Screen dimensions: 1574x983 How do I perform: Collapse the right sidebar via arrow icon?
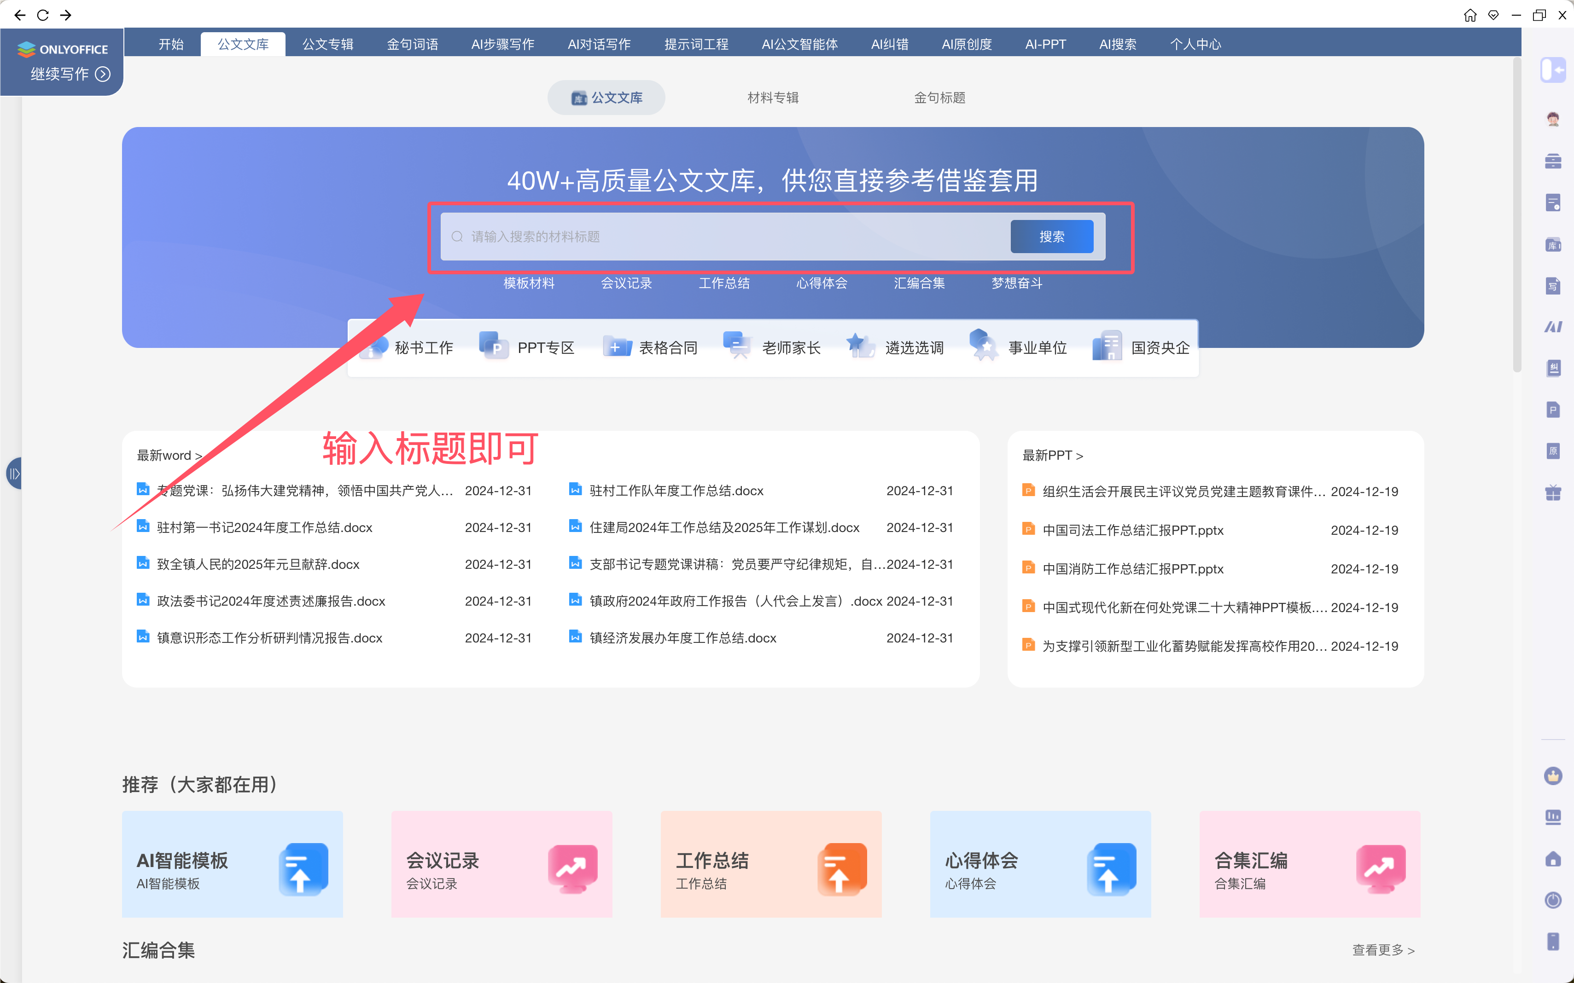[1552, 69]
